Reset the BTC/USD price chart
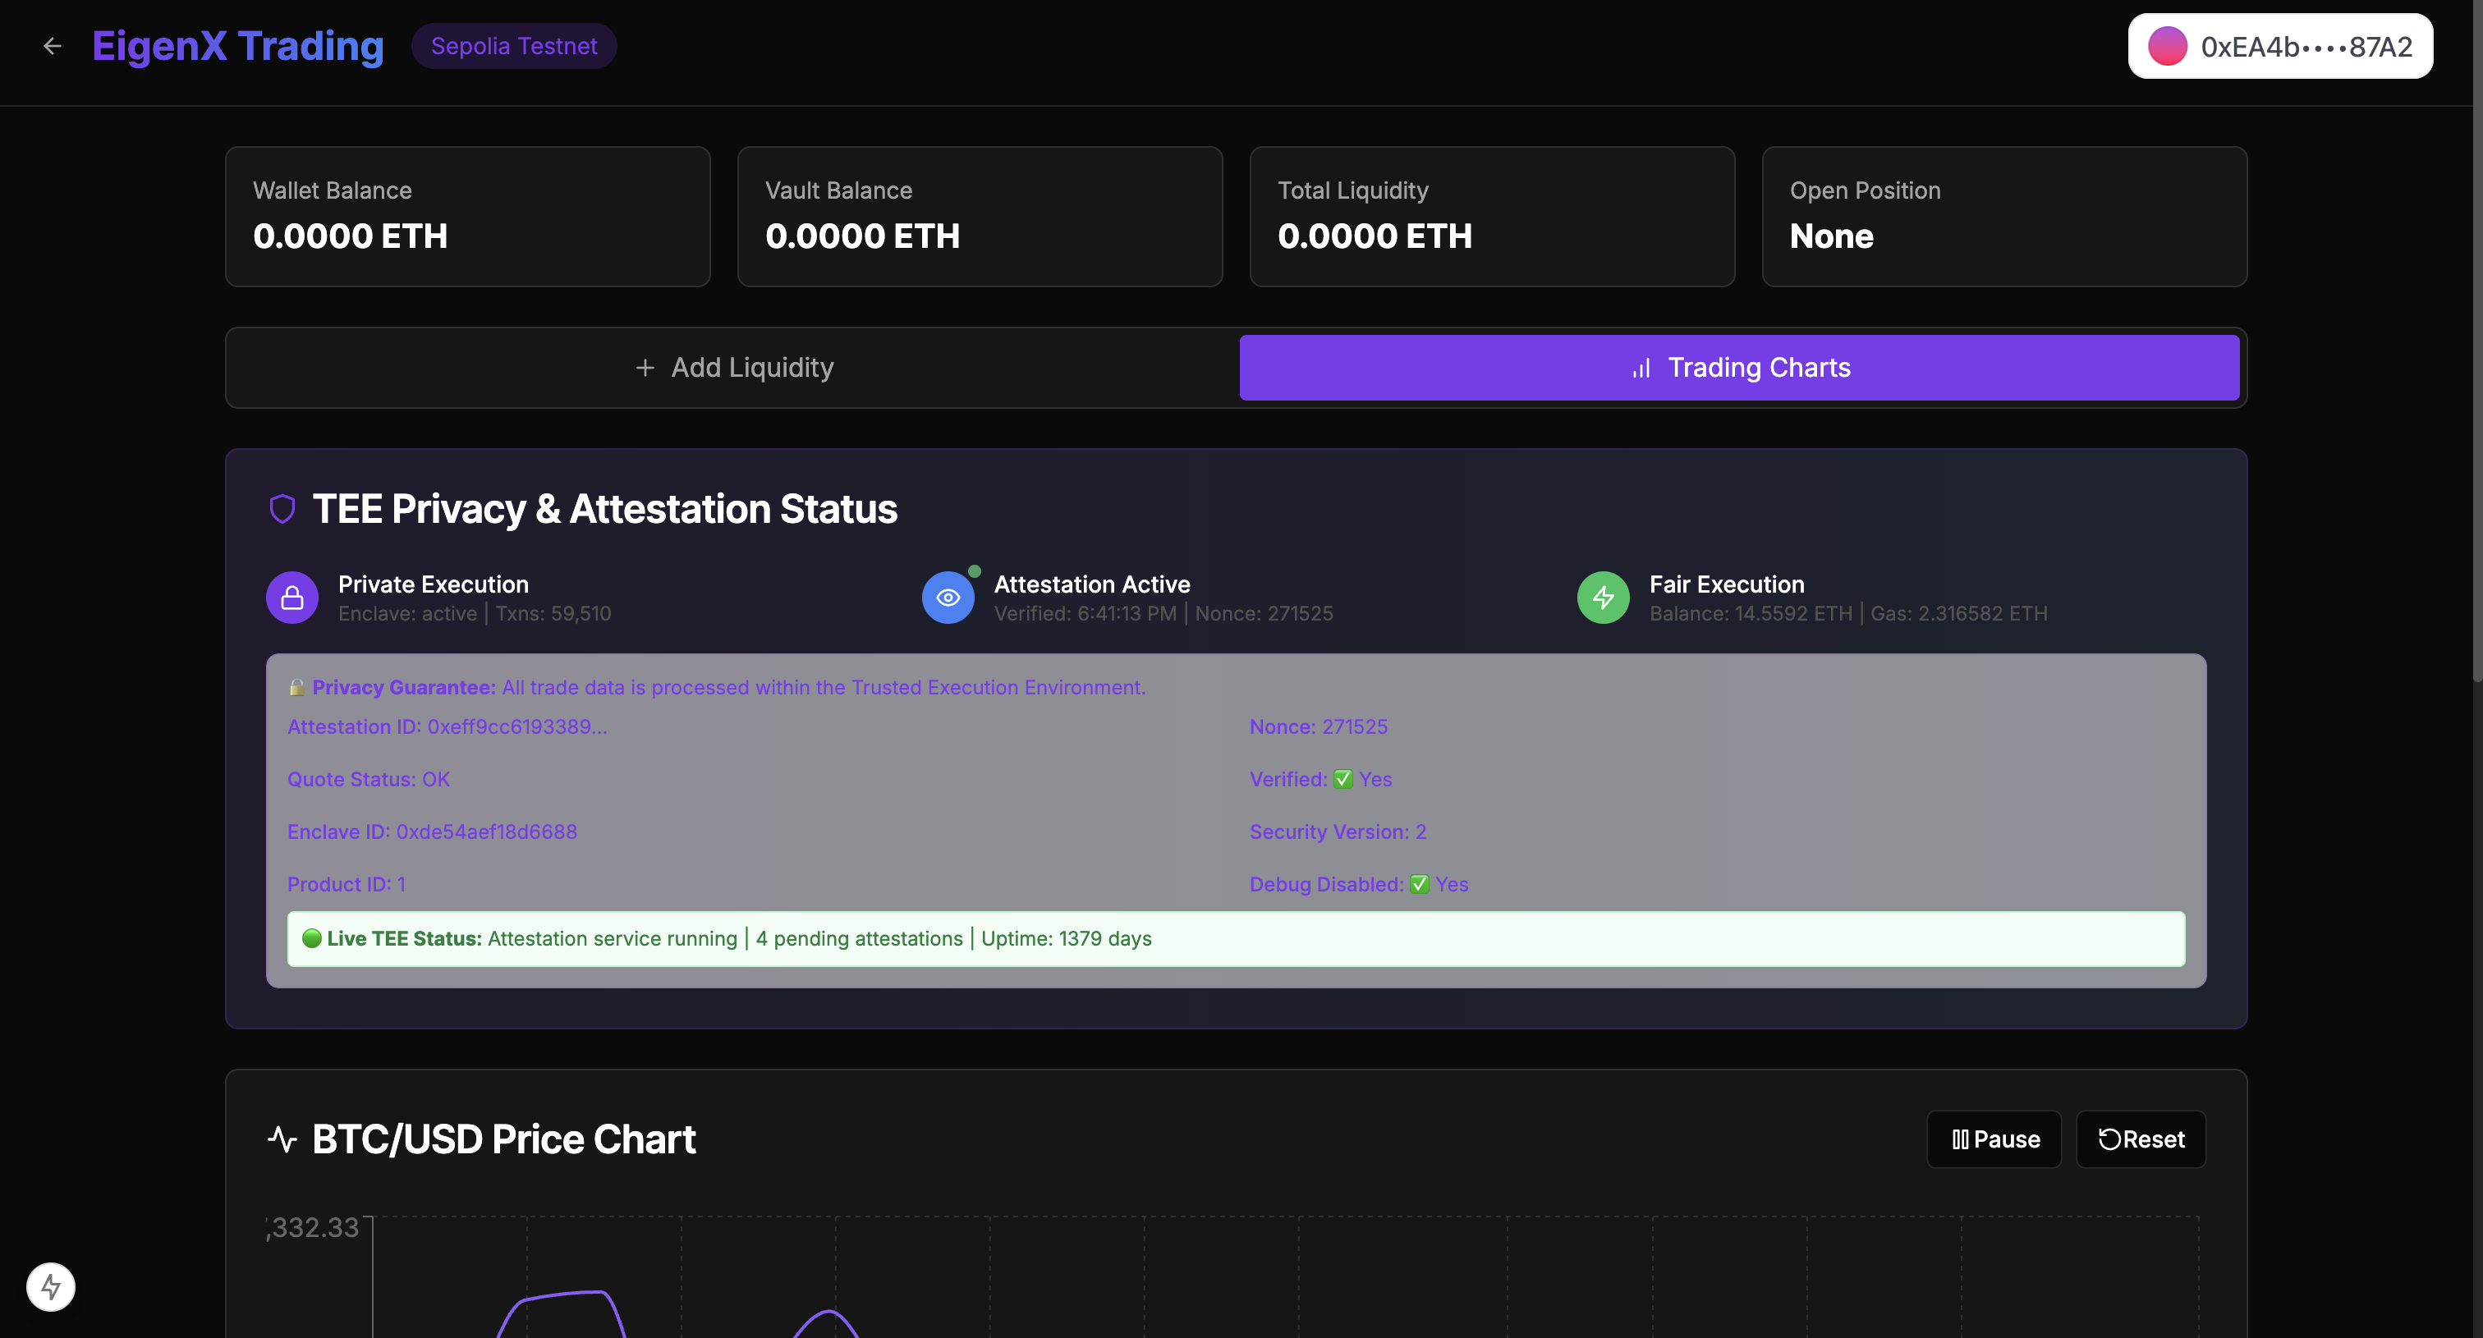Screen dimensions: 2483x1338 tap(2140, 1139)
